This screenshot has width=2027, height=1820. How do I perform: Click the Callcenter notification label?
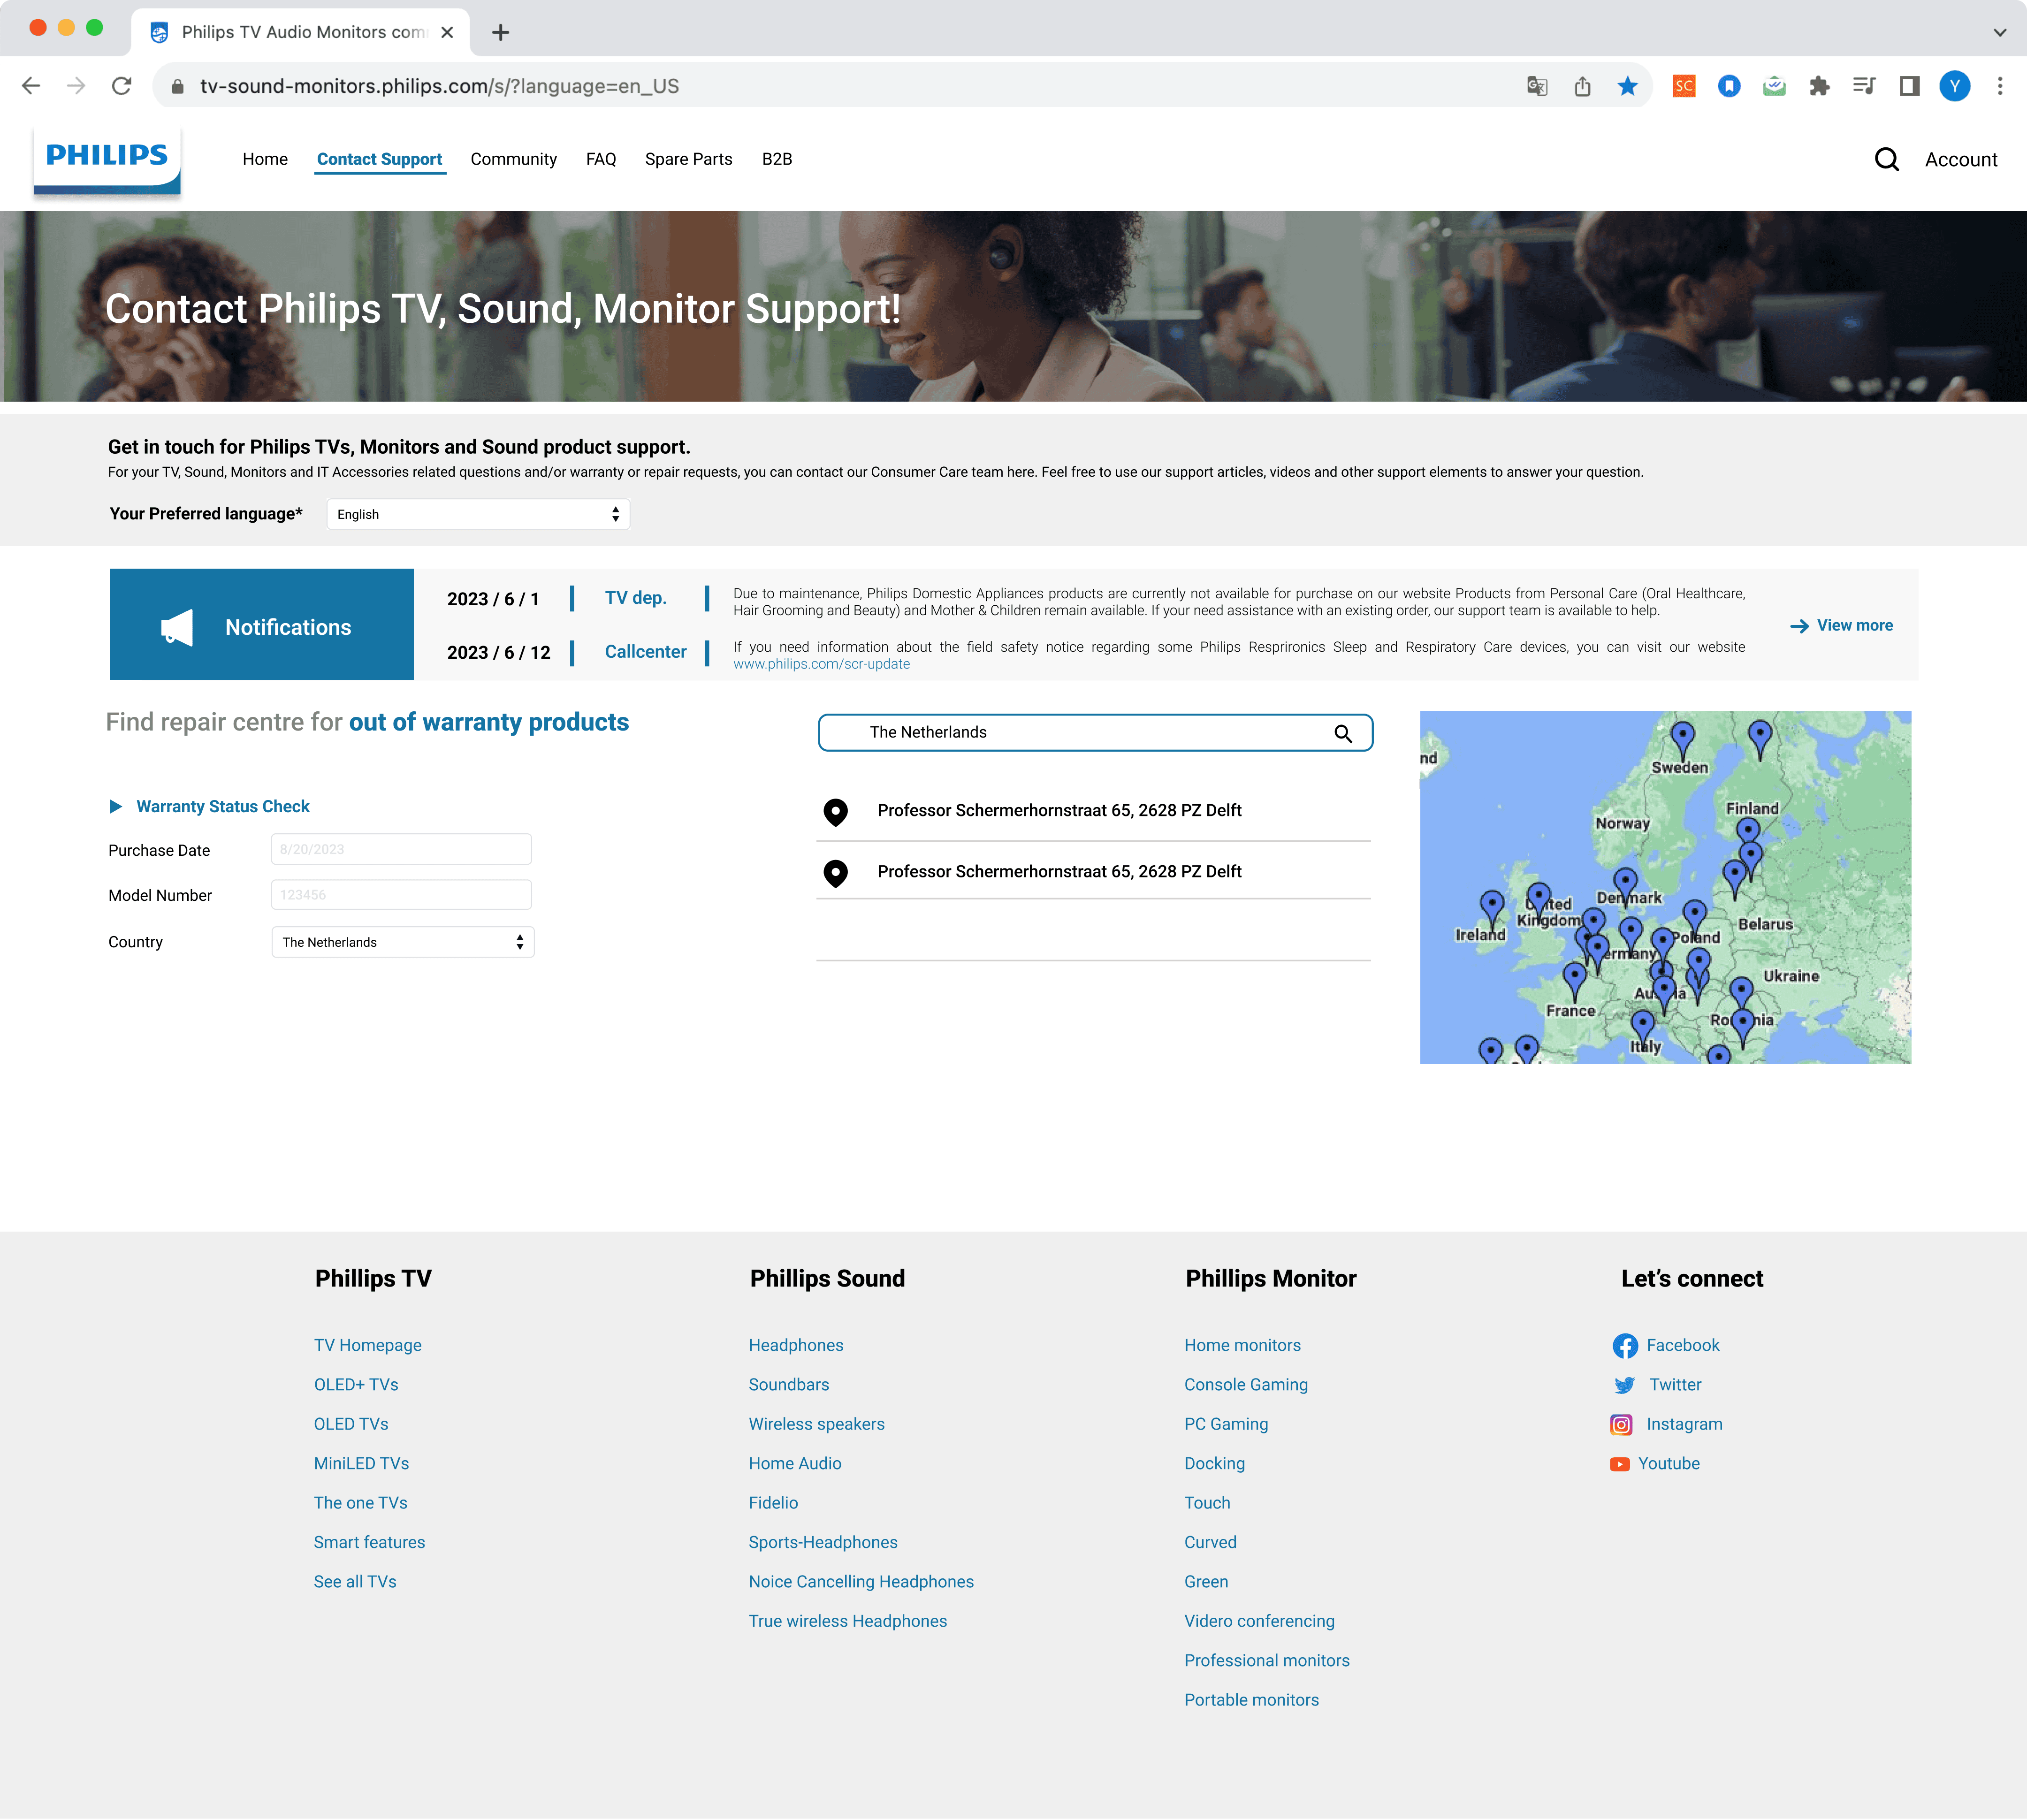point(645,652)
